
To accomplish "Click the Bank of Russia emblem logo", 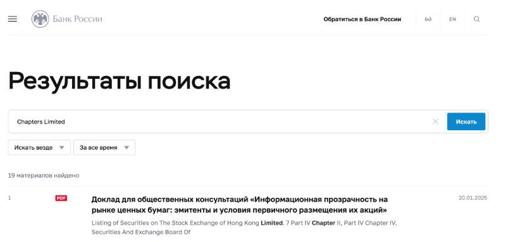I will tap(40, 19).
